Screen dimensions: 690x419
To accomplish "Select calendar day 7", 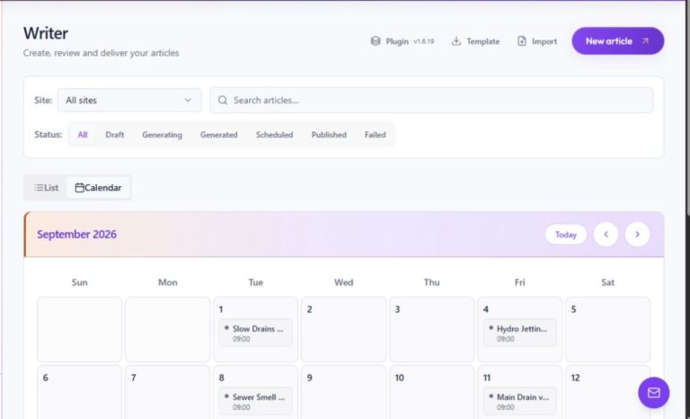I will (167, 392).
